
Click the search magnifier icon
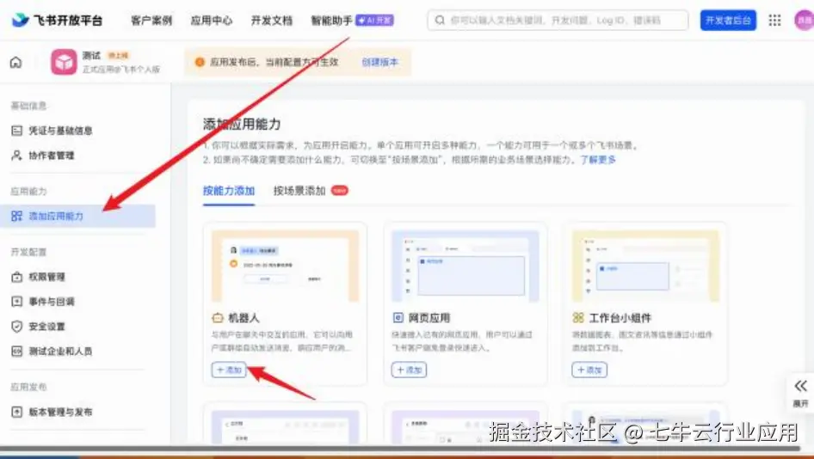click(440, 21)
